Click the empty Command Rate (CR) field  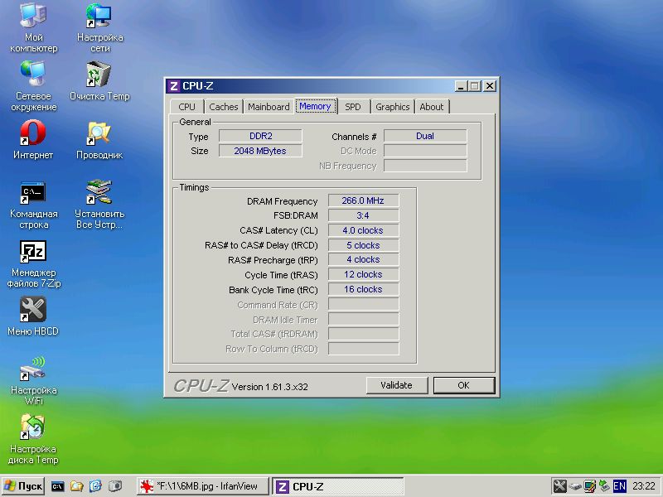click(363, 304)
